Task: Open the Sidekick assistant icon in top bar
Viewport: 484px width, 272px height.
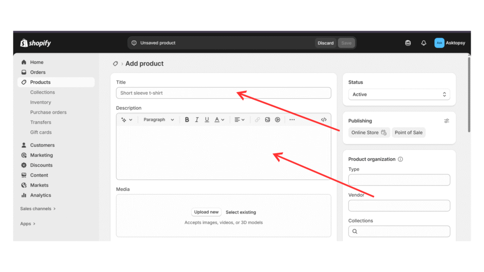Action: pyautogui.click(x=408, y=43)
